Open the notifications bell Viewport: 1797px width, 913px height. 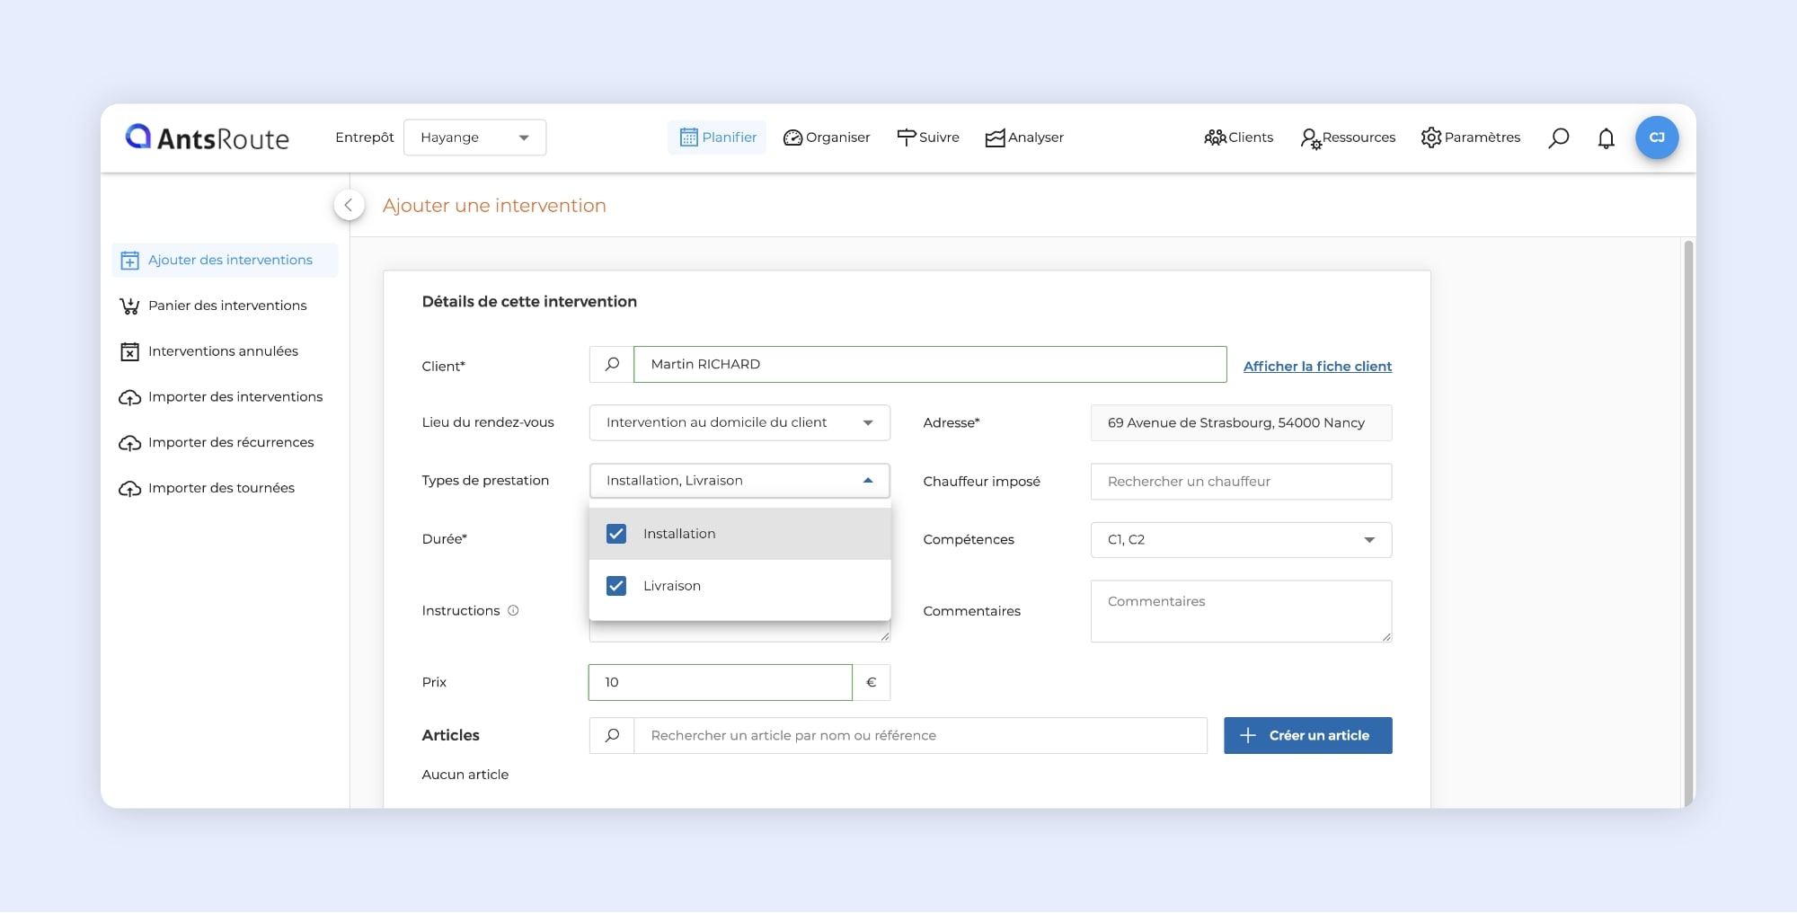[1606, 138]
